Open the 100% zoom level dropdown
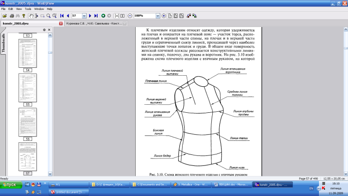348x196 pixels. [158, 16]
